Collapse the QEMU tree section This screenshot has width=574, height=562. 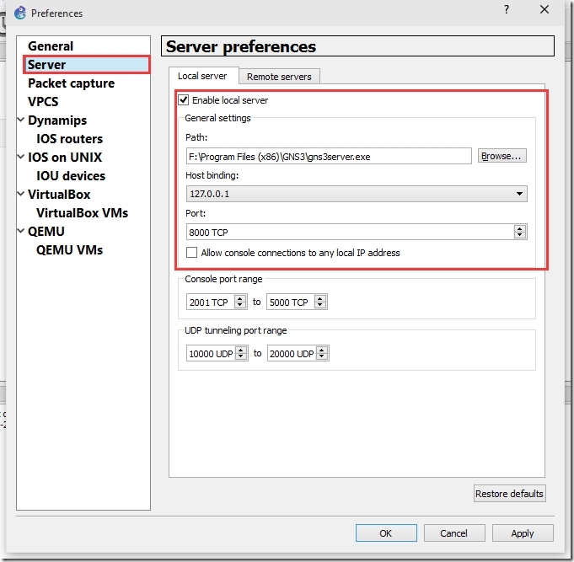pos(21,231)
